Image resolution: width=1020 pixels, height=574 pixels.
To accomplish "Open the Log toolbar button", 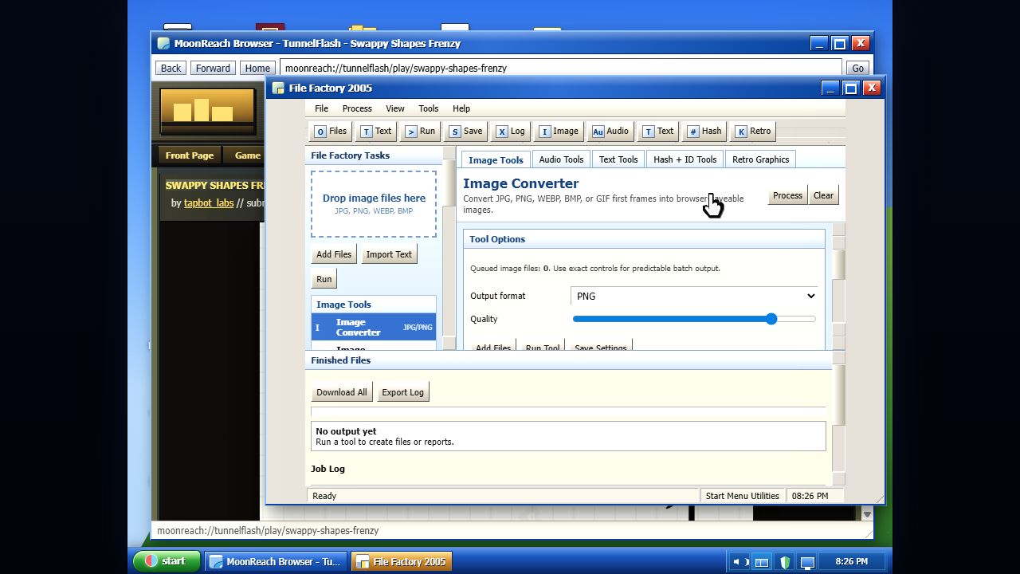I will (511, 132).
